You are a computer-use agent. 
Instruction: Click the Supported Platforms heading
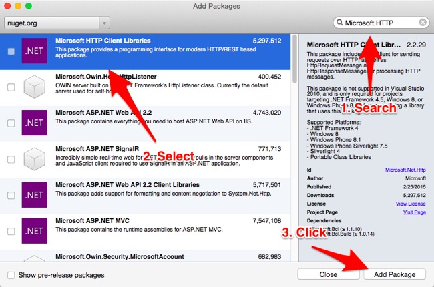(334, 122)
